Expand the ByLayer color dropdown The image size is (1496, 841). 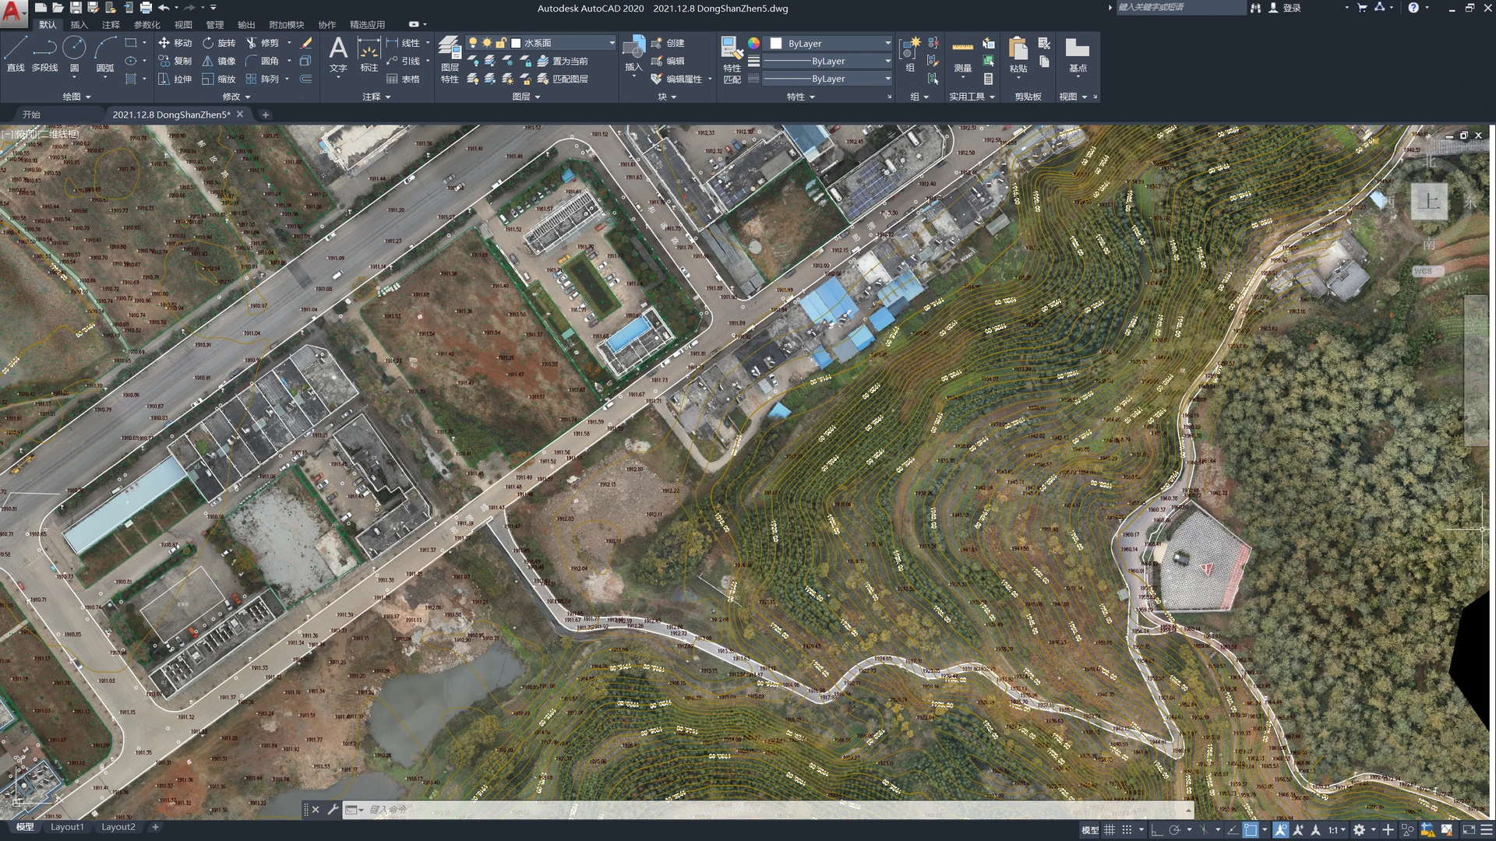830,44
